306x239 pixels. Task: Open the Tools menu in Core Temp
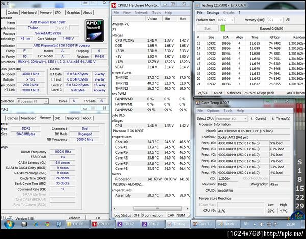point(228,110)
